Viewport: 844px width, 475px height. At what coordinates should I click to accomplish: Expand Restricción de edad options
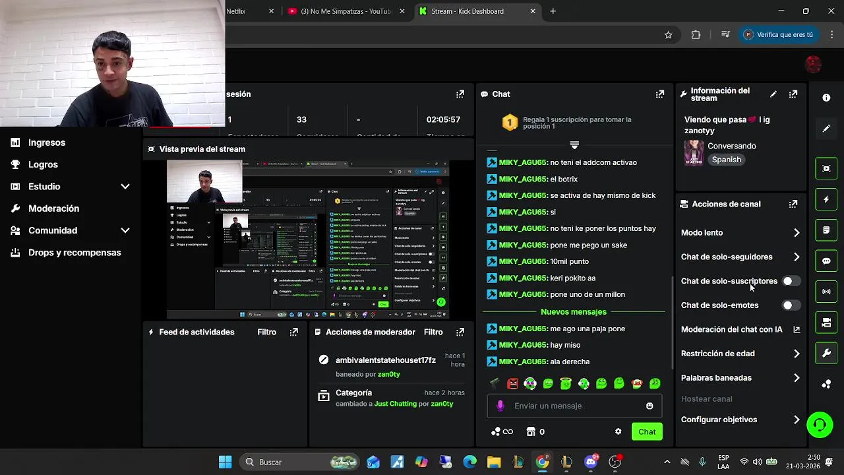click(797, 354)
